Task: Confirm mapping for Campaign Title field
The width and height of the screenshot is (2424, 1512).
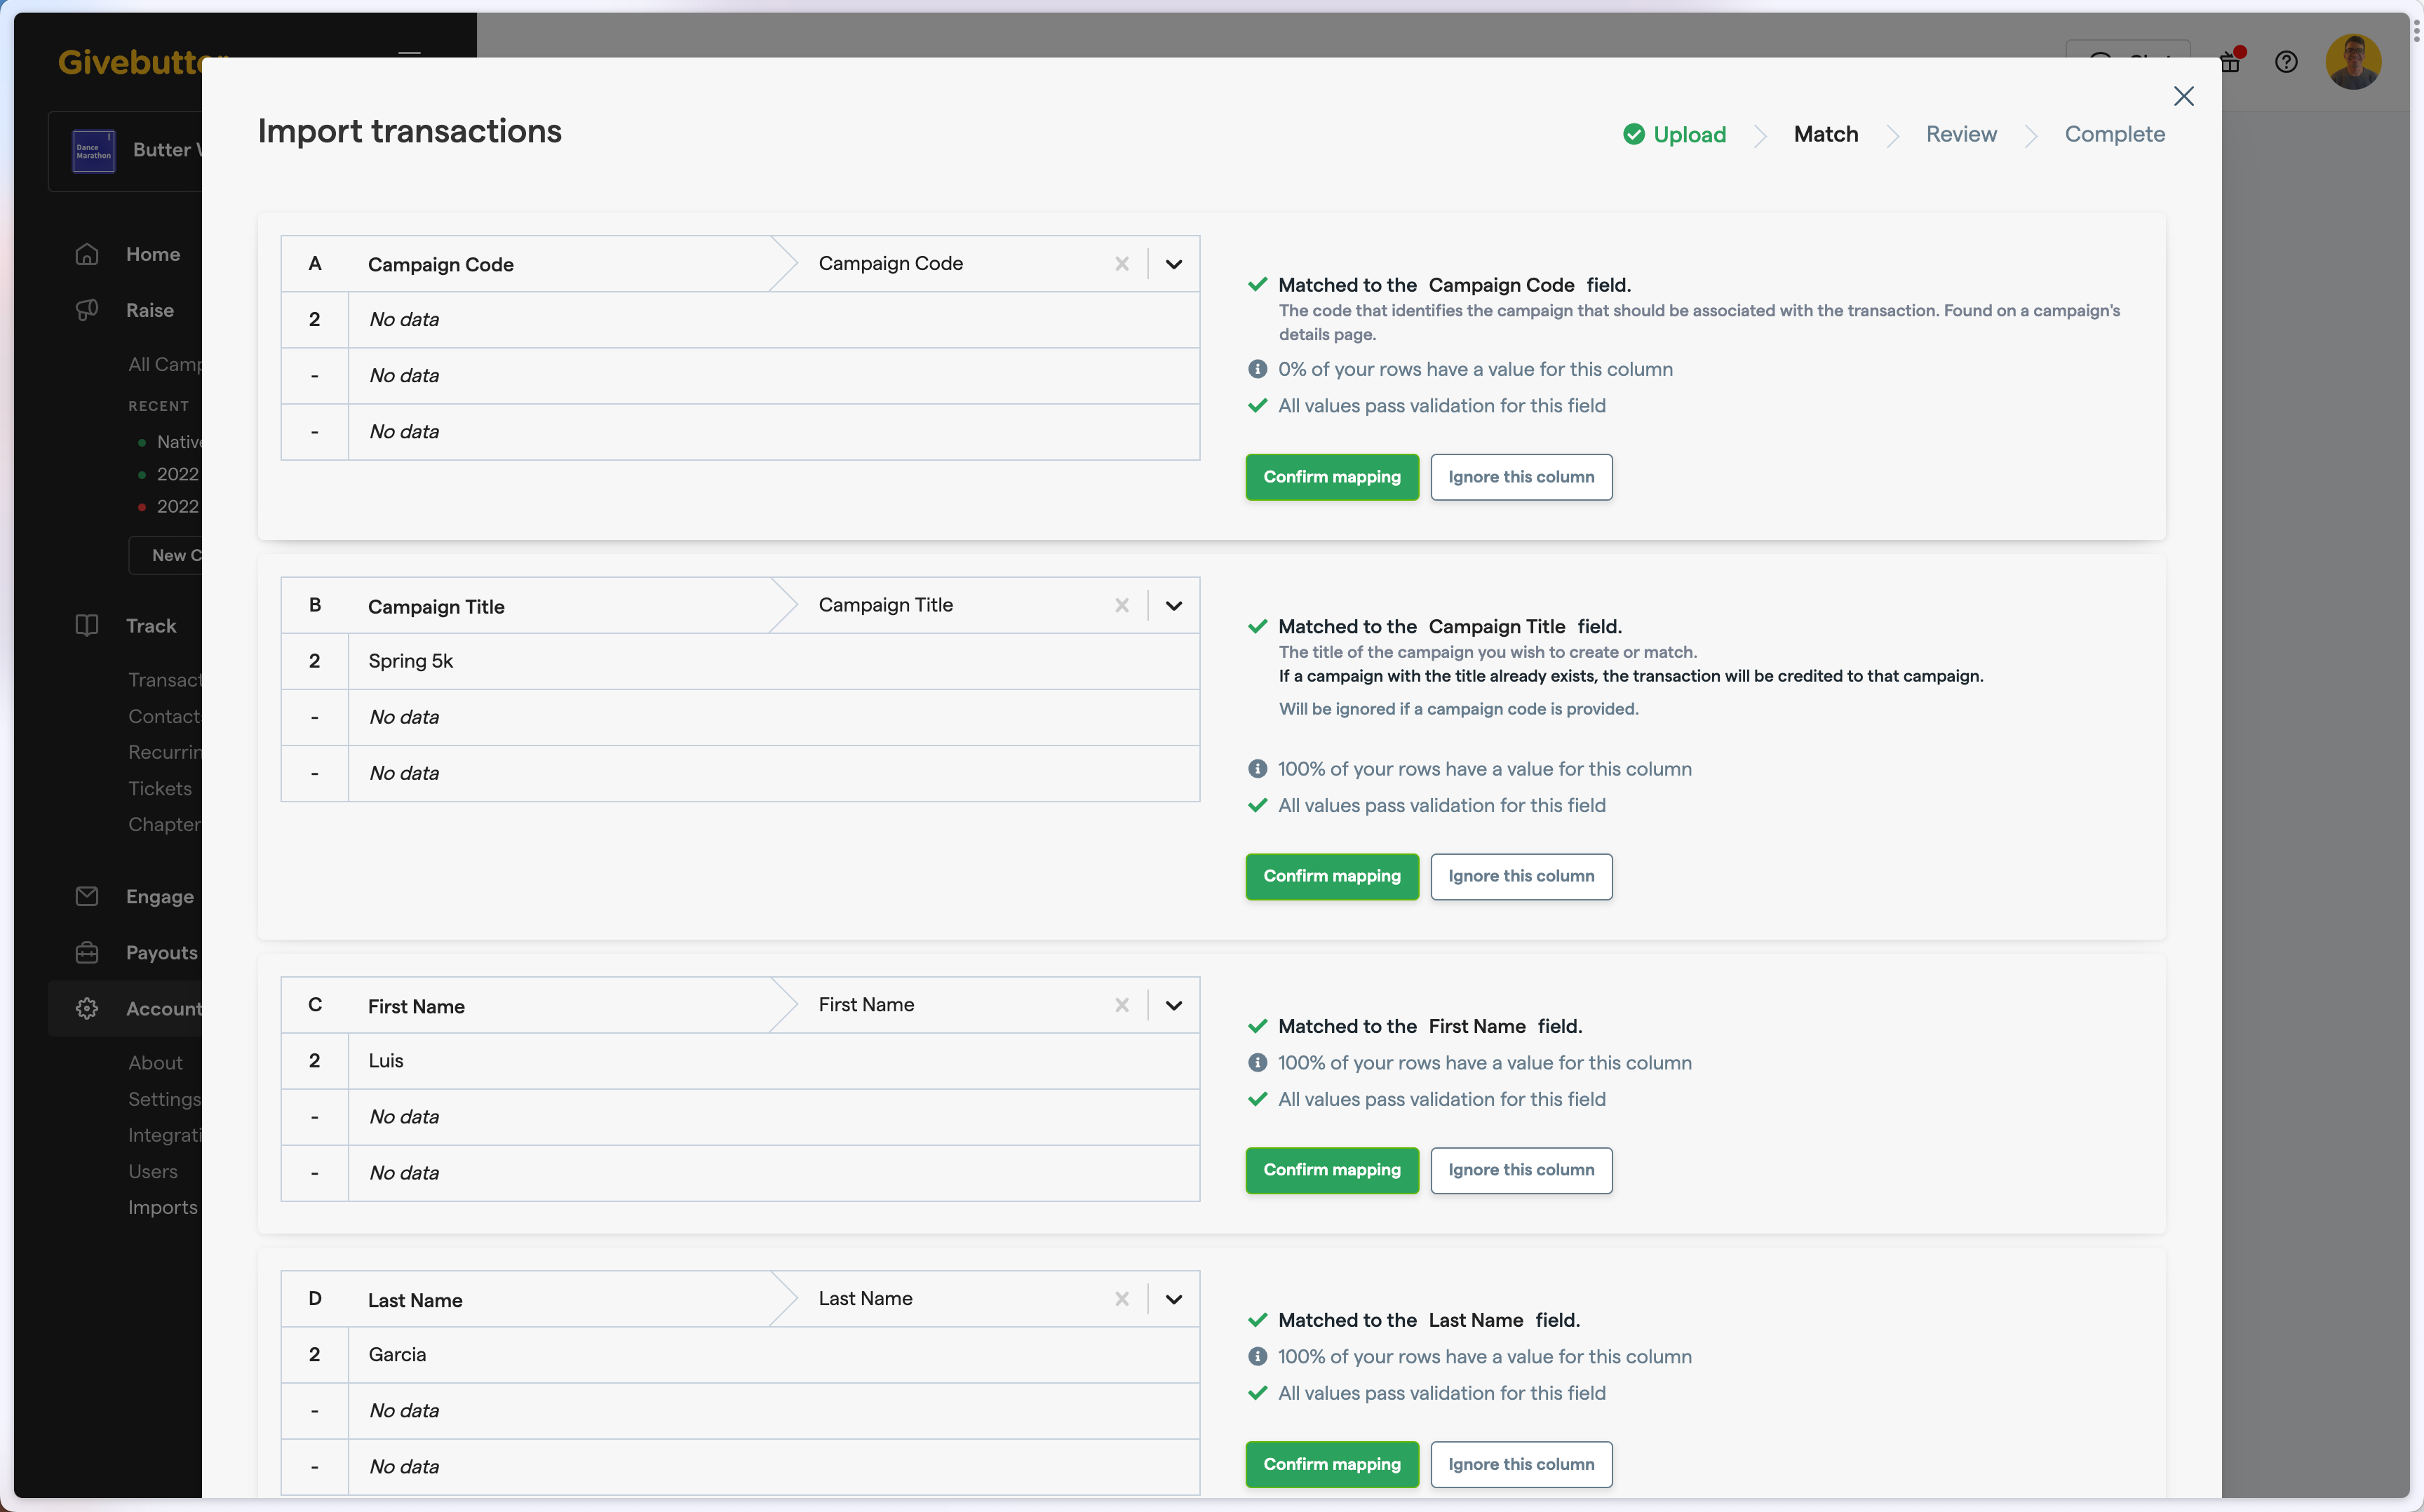Action: [1331, 876]
